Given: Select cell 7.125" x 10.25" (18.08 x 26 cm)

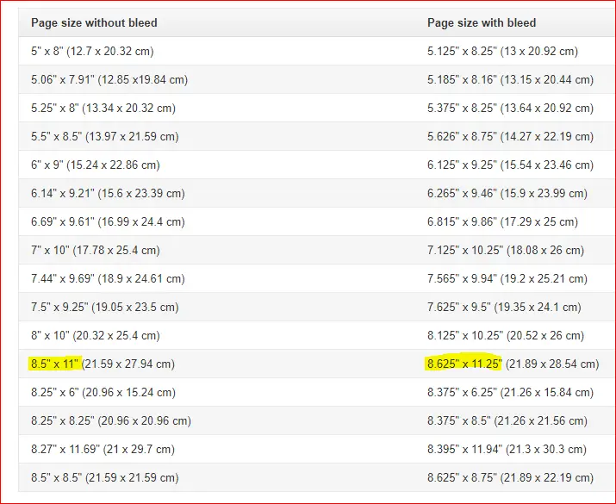Looking at the screenshot, I should click(506, 250).
